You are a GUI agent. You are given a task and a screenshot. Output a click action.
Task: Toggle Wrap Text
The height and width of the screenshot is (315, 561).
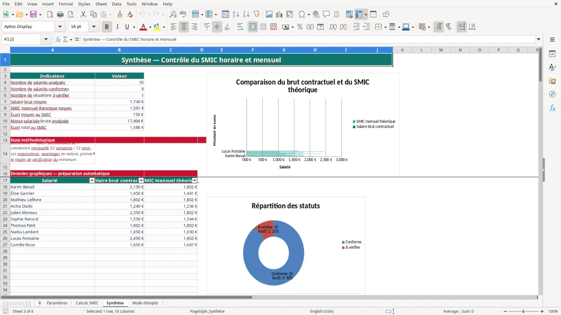pos(240,27)
